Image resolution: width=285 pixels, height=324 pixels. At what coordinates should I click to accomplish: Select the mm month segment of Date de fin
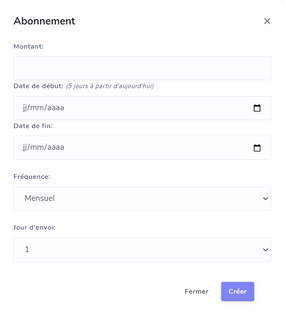(37, 147)
